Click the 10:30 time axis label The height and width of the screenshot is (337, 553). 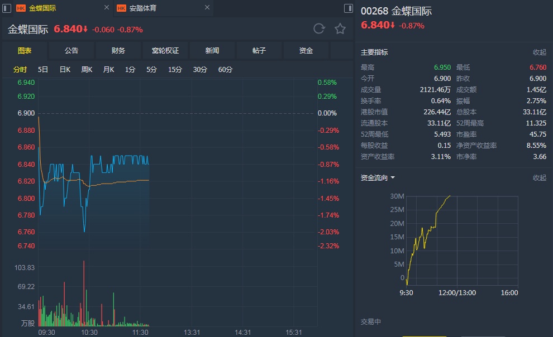point(89,332)
